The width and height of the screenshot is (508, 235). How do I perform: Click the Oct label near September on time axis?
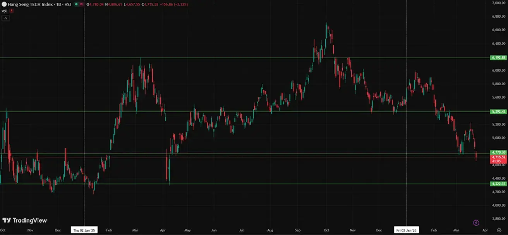[326, 230]
